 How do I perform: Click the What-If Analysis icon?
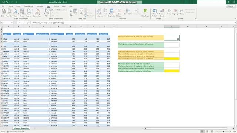pyautogui.click(x=155, y=11)
